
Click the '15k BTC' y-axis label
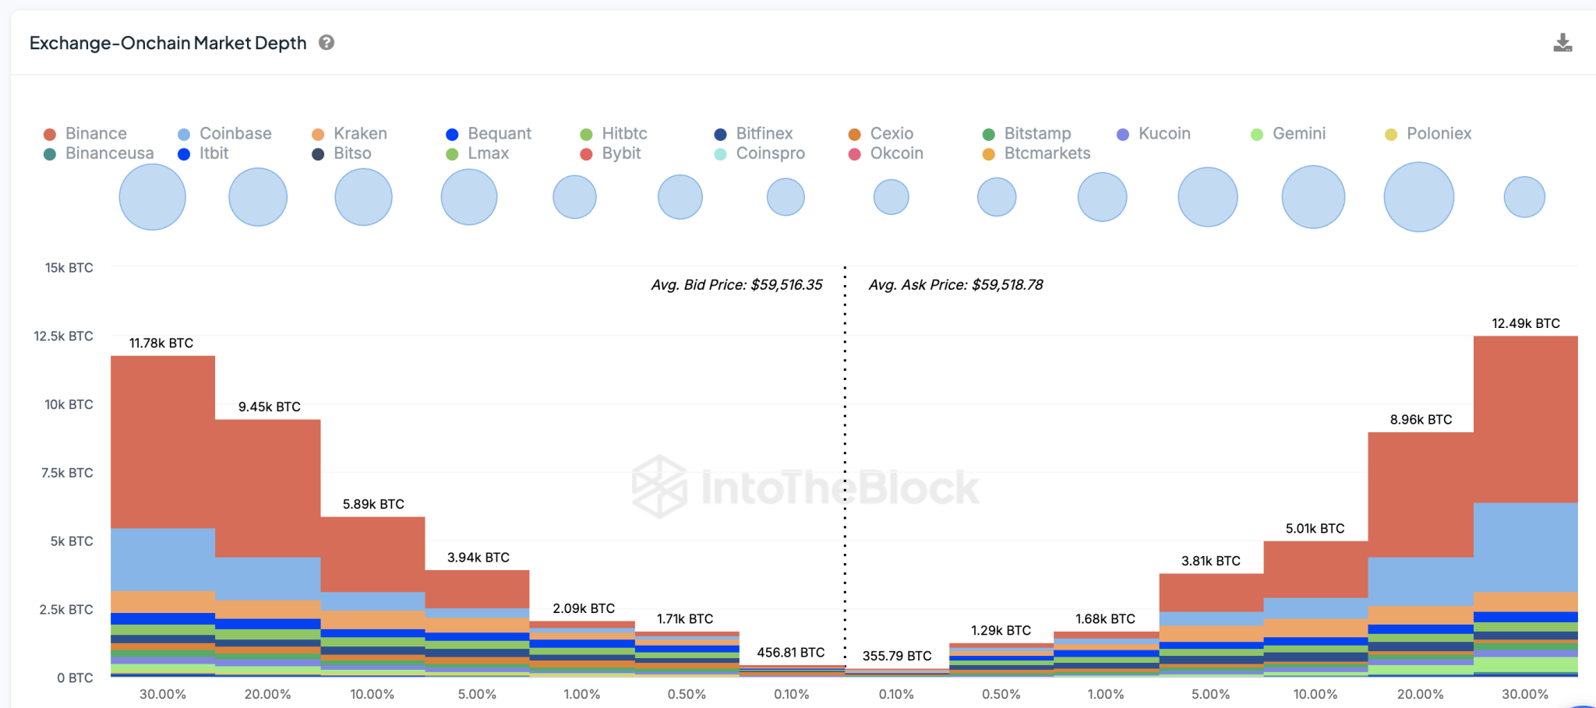point(69,268)
